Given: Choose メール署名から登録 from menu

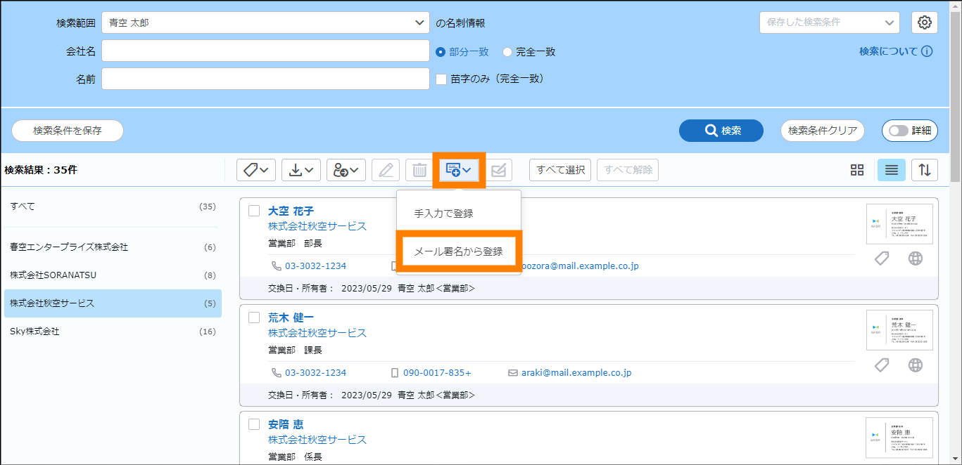Looking at the screenshot, I should tap(459, 251).
